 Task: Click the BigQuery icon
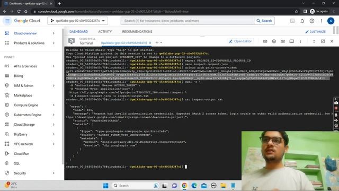coord(7,134)
